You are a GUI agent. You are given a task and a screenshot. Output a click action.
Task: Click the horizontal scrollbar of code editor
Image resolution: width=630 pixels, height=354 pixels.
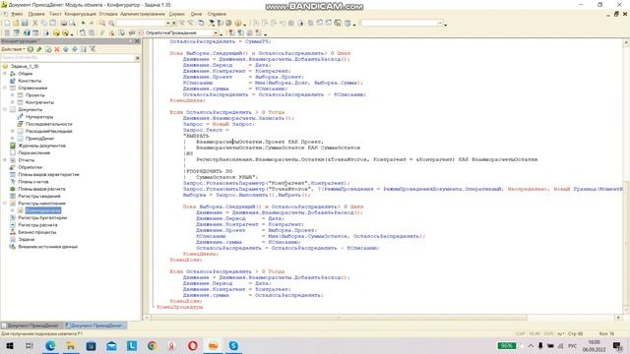tap(339, 318)
